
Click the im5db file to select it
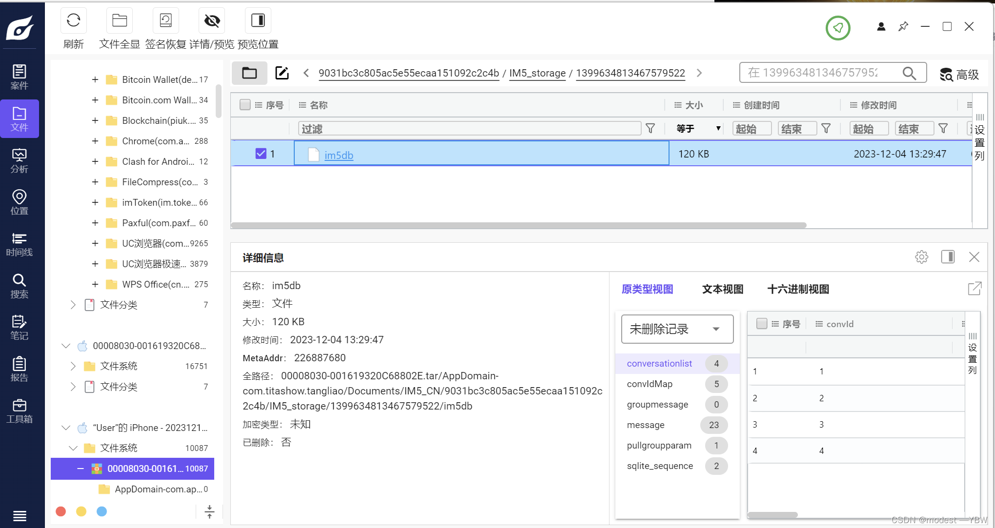[338, 155]
